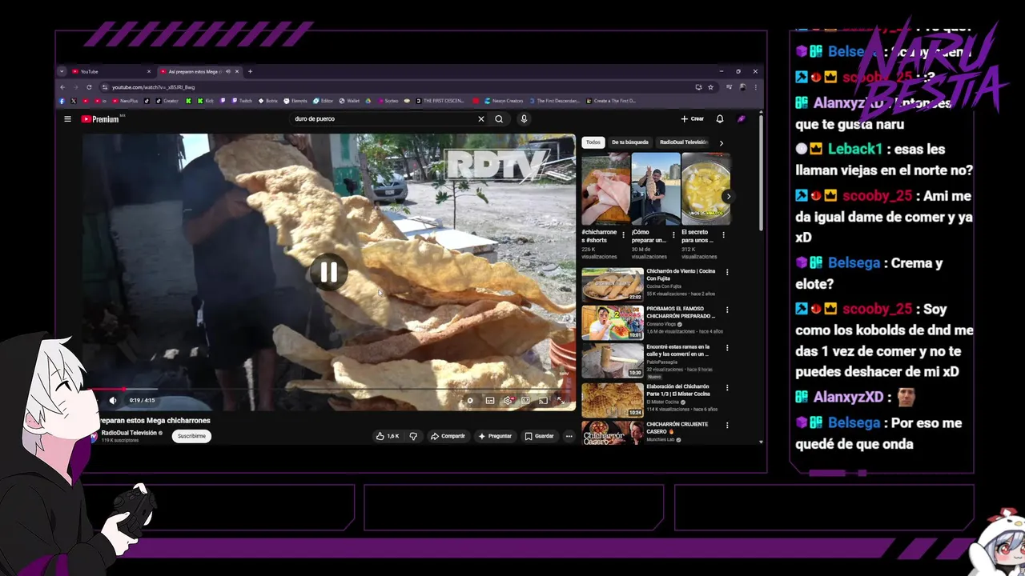Open the YouTube hamburger guide menu
The image size is (1025, 576).
tap(67, 119)
